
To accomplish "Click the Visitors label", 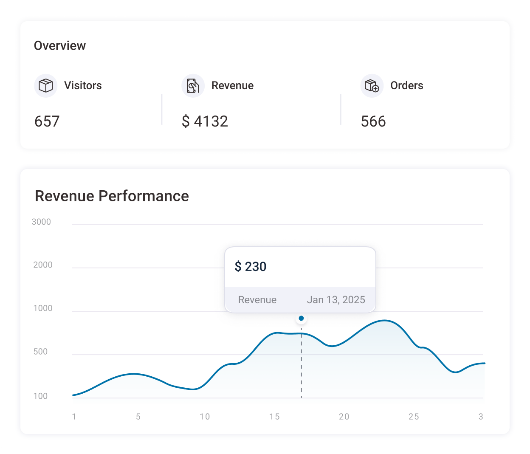I will coord(83,85).
